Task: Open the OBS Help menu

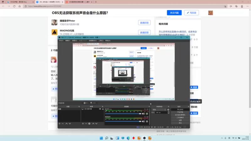Action: pyautogui.click(x=108, y=41)
